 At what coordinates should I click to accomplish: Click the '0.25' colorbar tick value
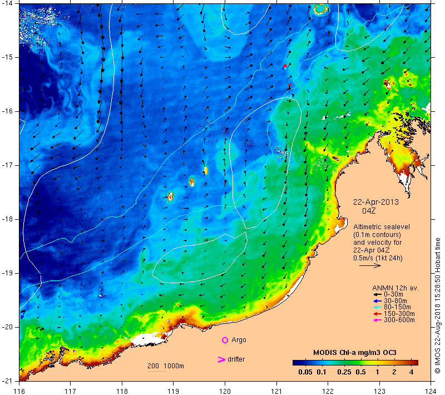coord(344,372)
